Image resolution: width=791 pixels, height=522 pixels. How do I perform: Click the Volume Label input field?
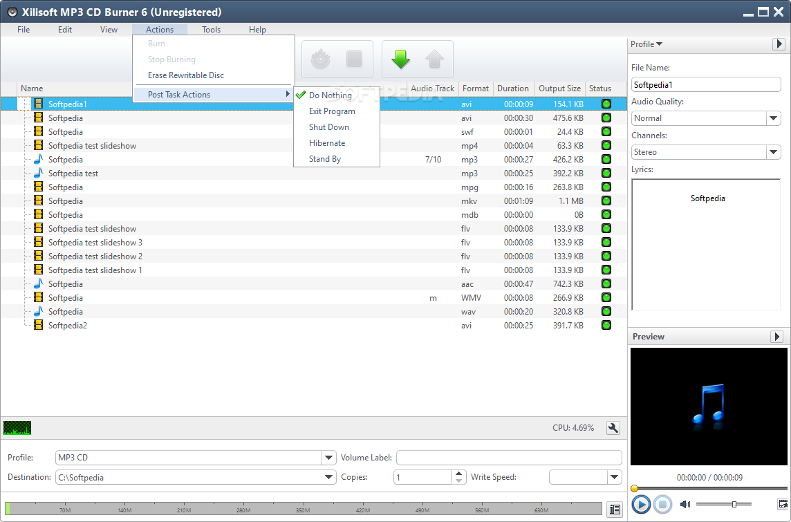tap(509, 458)
